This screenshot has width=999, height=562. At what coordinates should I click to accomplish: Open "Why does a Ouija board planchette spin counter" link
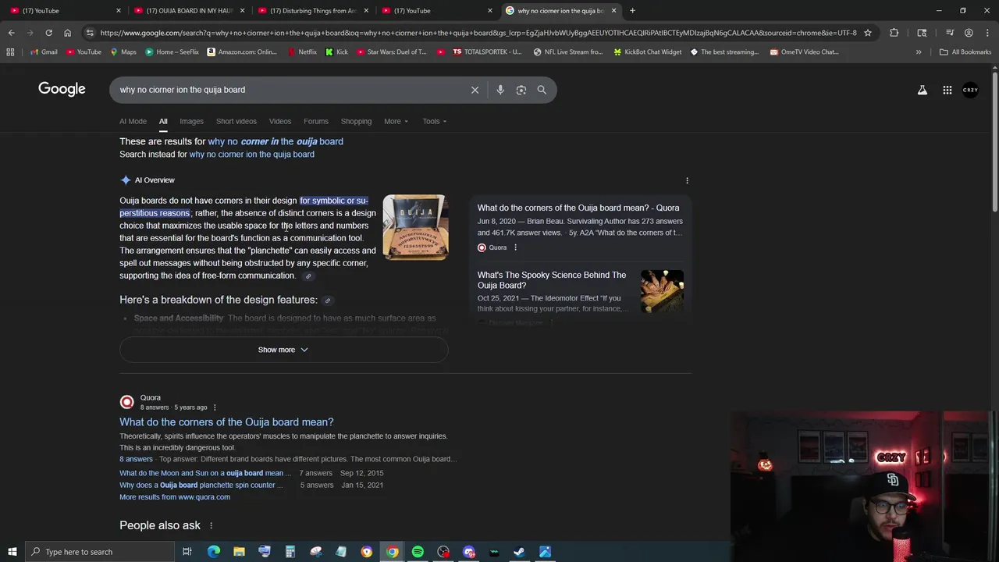click(x=201, y=486)
